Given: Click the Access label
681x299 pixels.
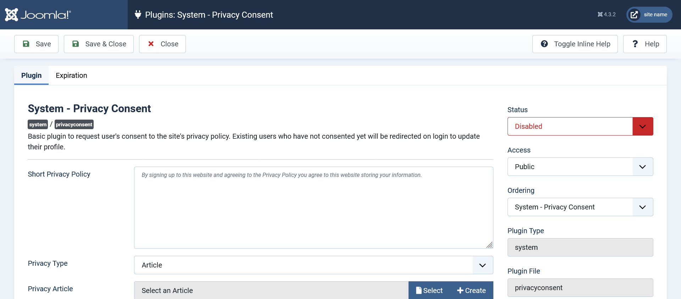Looking at the screenshot, I should click(x=519, y=150).
